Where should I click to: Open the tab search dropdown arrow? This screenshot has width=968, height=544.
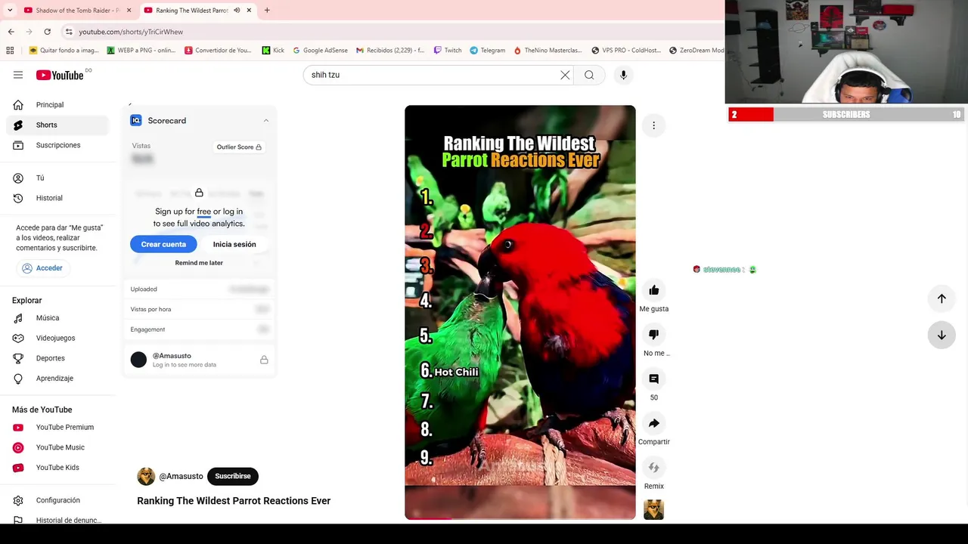(10, 11)
